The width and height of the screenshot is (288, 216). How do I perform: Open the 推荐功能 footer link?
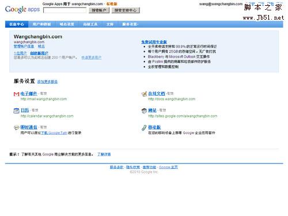coord(149,167)
